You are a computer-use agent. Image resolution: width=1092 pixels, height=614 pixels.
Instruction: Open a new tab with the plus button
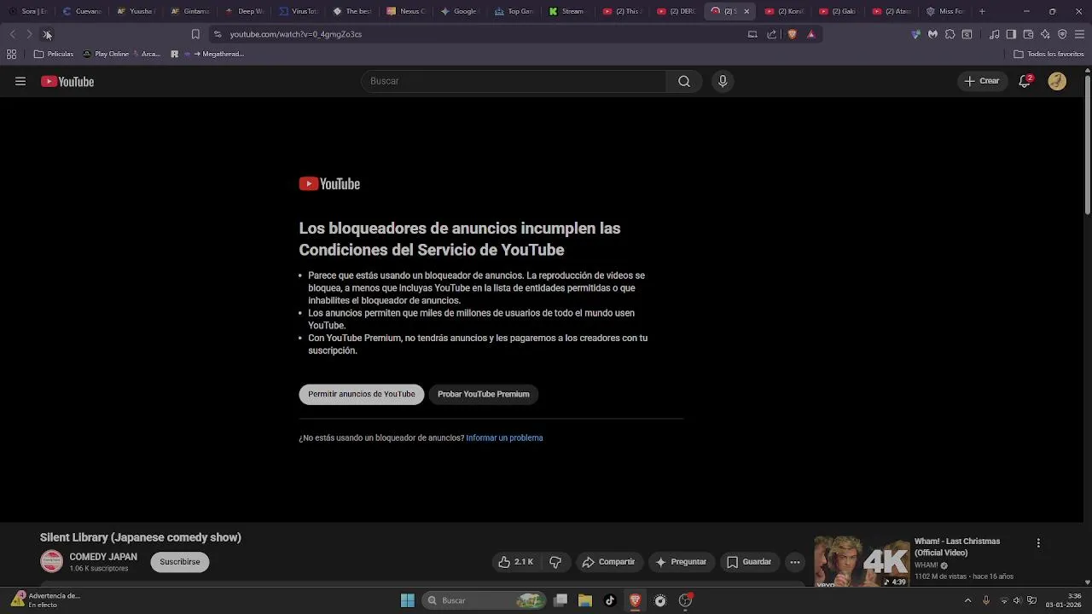pos(982,11)
